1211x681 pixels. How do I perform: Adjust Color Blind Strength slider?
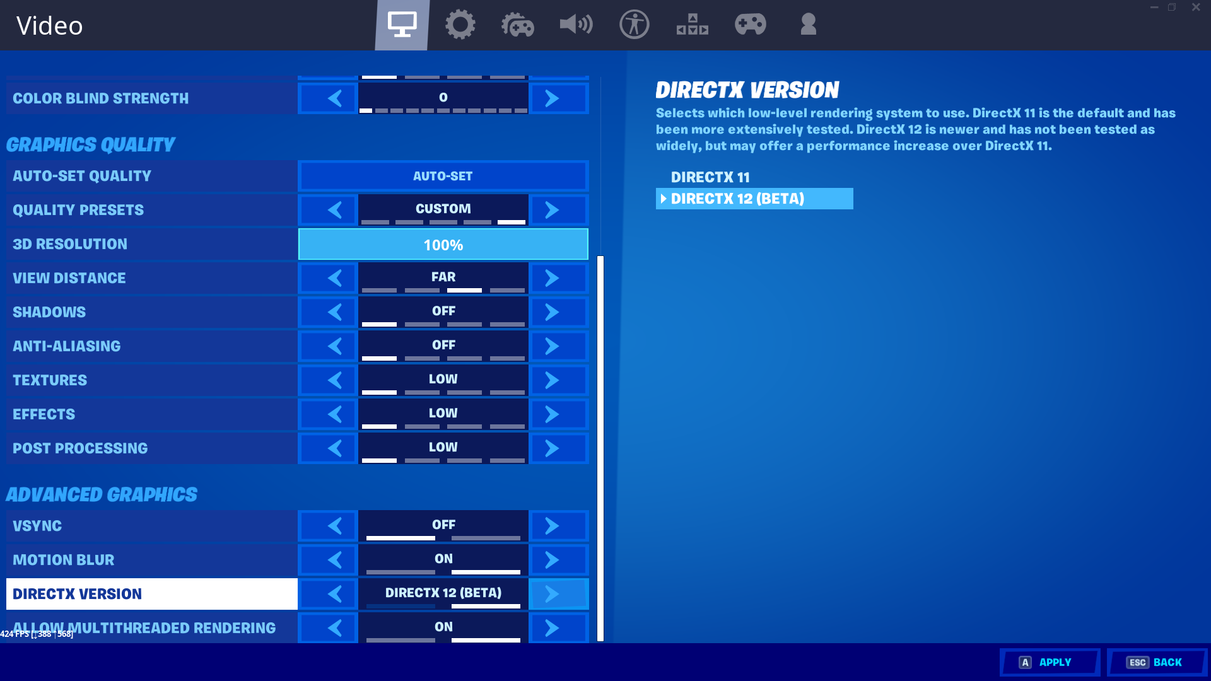coord(443,97)
